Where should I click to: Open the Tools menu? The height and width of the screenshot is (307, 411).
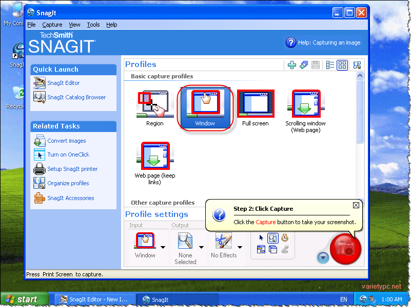pos(93,25)
